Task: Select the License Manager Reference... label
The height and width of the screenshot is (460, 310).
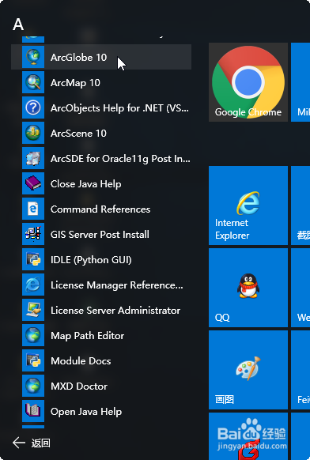Action: [x=117, y=285]
